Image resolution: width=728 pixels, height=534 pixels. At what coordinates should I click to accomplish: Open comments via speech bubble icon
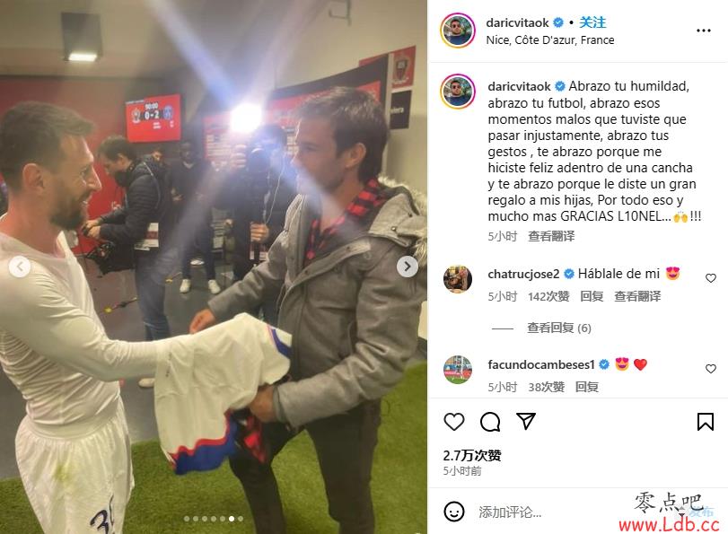pyautogui.click(x=490, y=422)
